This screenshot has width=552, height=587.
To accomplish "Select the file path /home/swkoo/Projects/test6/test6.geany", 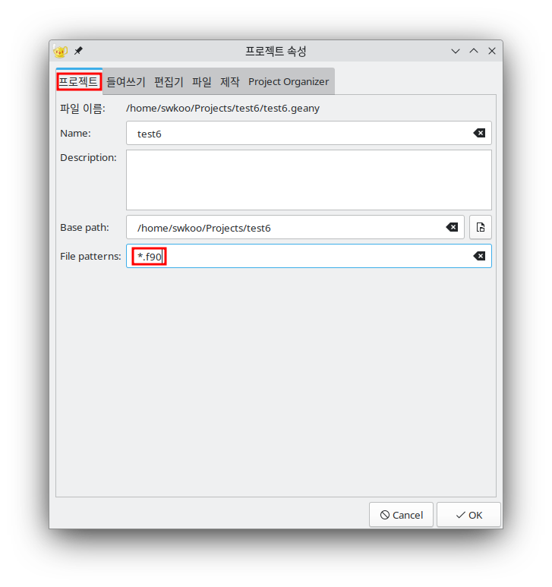I will pyautogui.click(x=222, y=108).
